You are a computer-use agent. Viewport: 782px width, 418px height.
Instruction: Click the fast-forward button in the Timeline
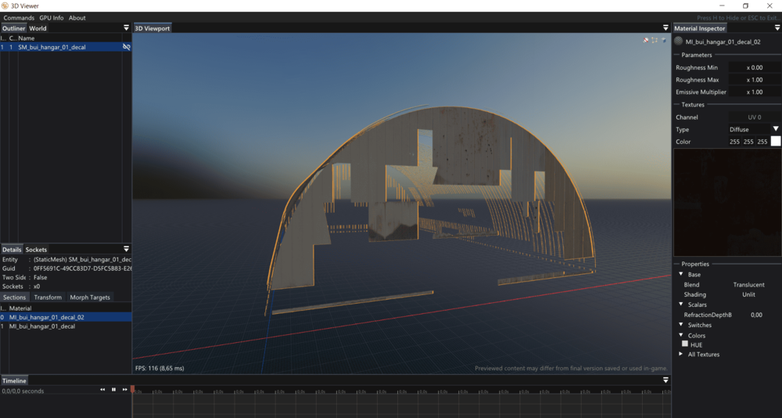pyautogui.click(x=124, y=389)
